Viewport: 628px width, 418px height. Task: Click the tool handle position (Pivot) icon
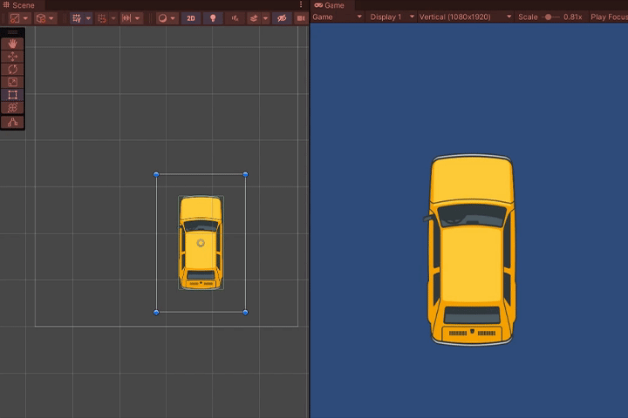click(x=15, y=18)
